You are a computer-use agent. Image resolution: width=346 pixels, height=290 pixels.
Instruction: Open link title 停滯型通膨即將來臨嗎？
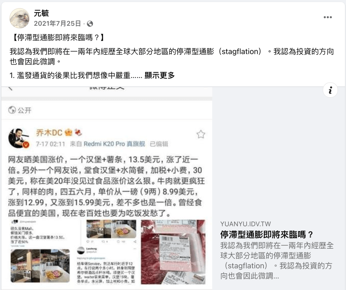[x=267, y=234]
